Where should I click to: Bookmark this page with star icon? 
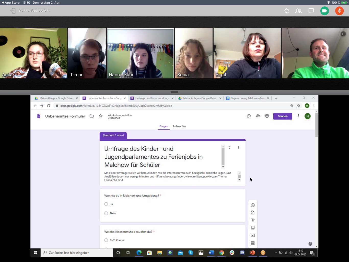(299, 106)
